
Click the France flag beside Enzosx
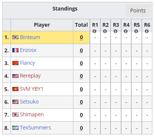pyautogui.click(x=15, y=50)
